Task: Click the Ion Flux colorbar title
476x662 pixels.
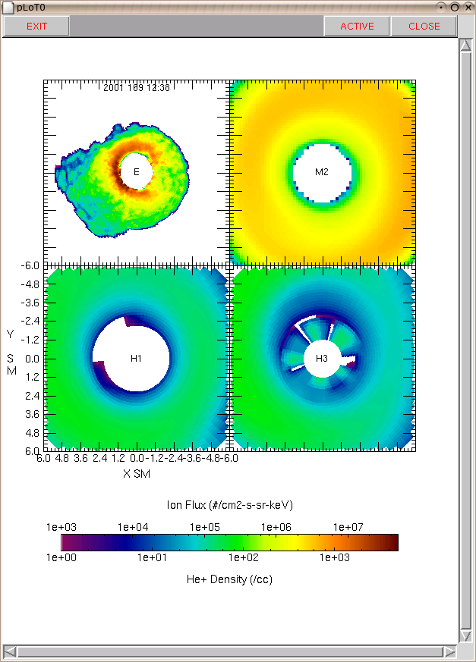Action: click(229, 505)
